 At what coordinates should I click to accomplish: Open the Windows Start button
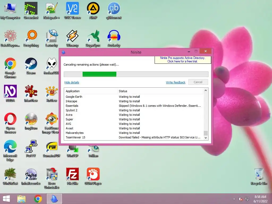(x=6, y=199)
